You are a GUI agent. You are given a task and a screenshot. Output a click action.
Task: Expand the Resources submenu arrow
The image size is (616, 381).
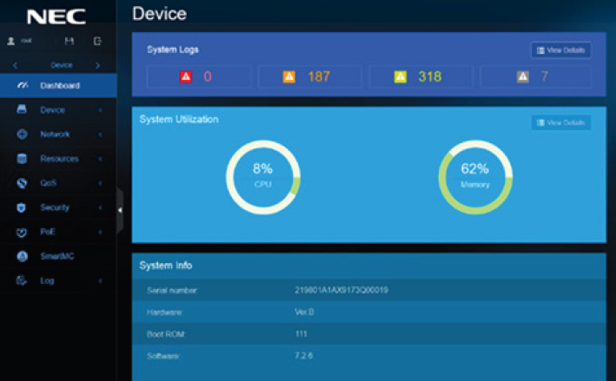[100, 159]
